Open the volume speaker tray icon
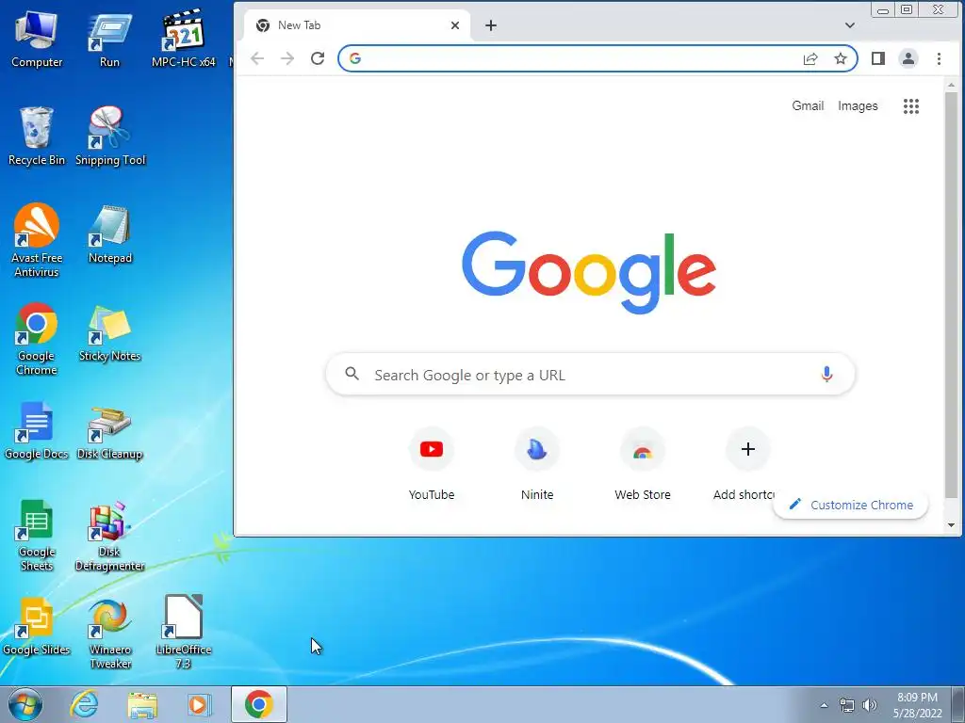Image resolution: width=965 pixels, height=723 pixels. pyautogui.click(x=870, y=705)
